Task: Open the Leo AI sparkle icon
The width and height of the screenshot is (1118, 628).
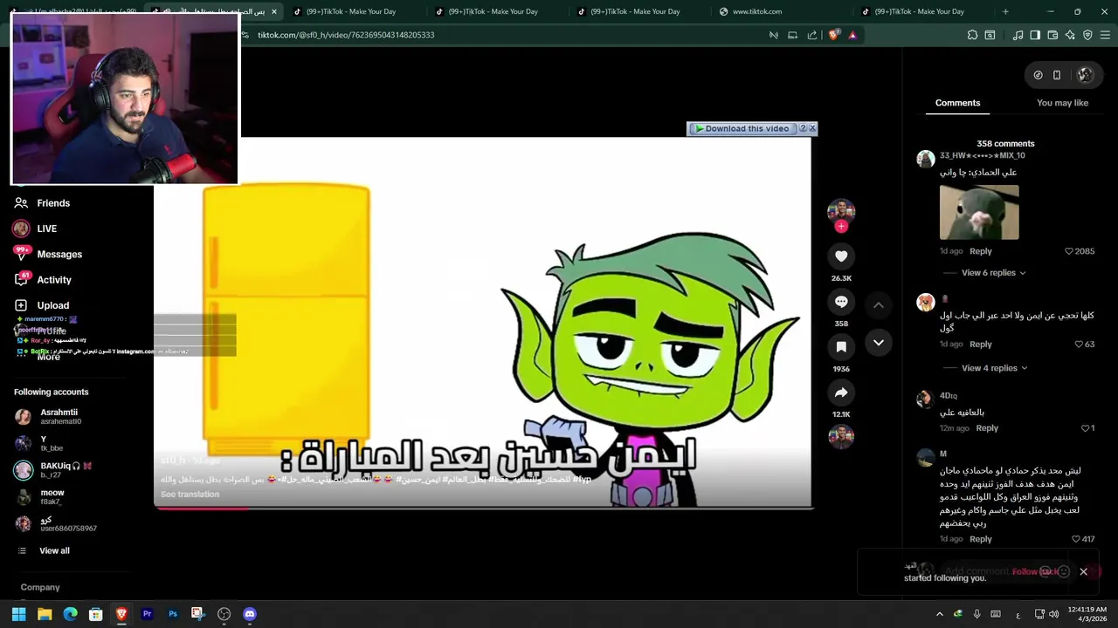Action: point(1070,35)
